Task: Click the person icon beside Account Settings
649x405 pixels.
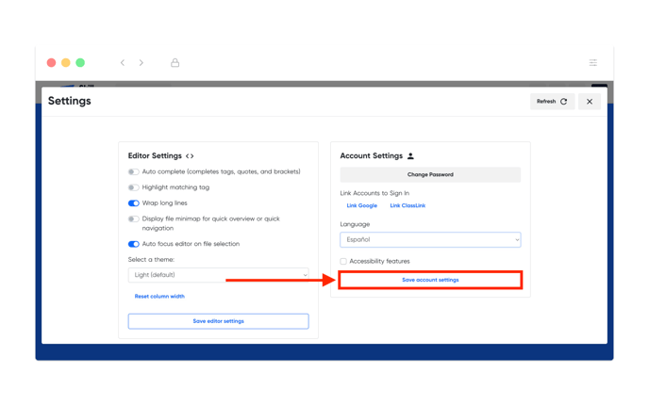Action: (x=410, y=155)
